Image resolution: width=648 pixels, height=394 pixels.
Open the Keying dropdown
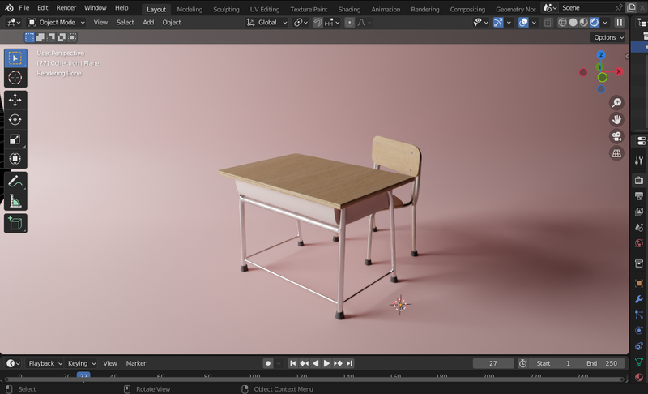(81, 363)
